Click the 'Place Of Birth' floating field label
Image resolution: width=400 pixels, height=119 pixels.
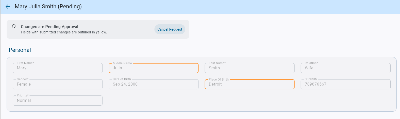pyautogui.click(x=219, y=80)
